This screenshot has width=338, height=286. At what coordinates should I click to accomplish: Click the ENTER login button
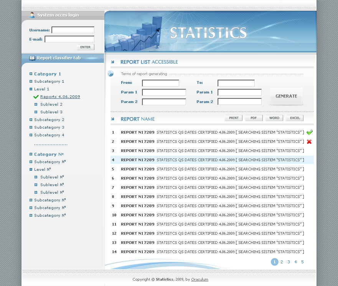tap(85, 47)
